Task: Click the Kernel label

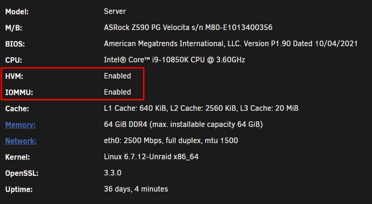Action: click(18, 157)
